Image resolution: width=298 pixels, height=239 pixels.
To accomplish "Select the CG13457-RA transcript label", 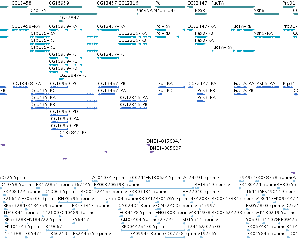I will tap(111, 26).
